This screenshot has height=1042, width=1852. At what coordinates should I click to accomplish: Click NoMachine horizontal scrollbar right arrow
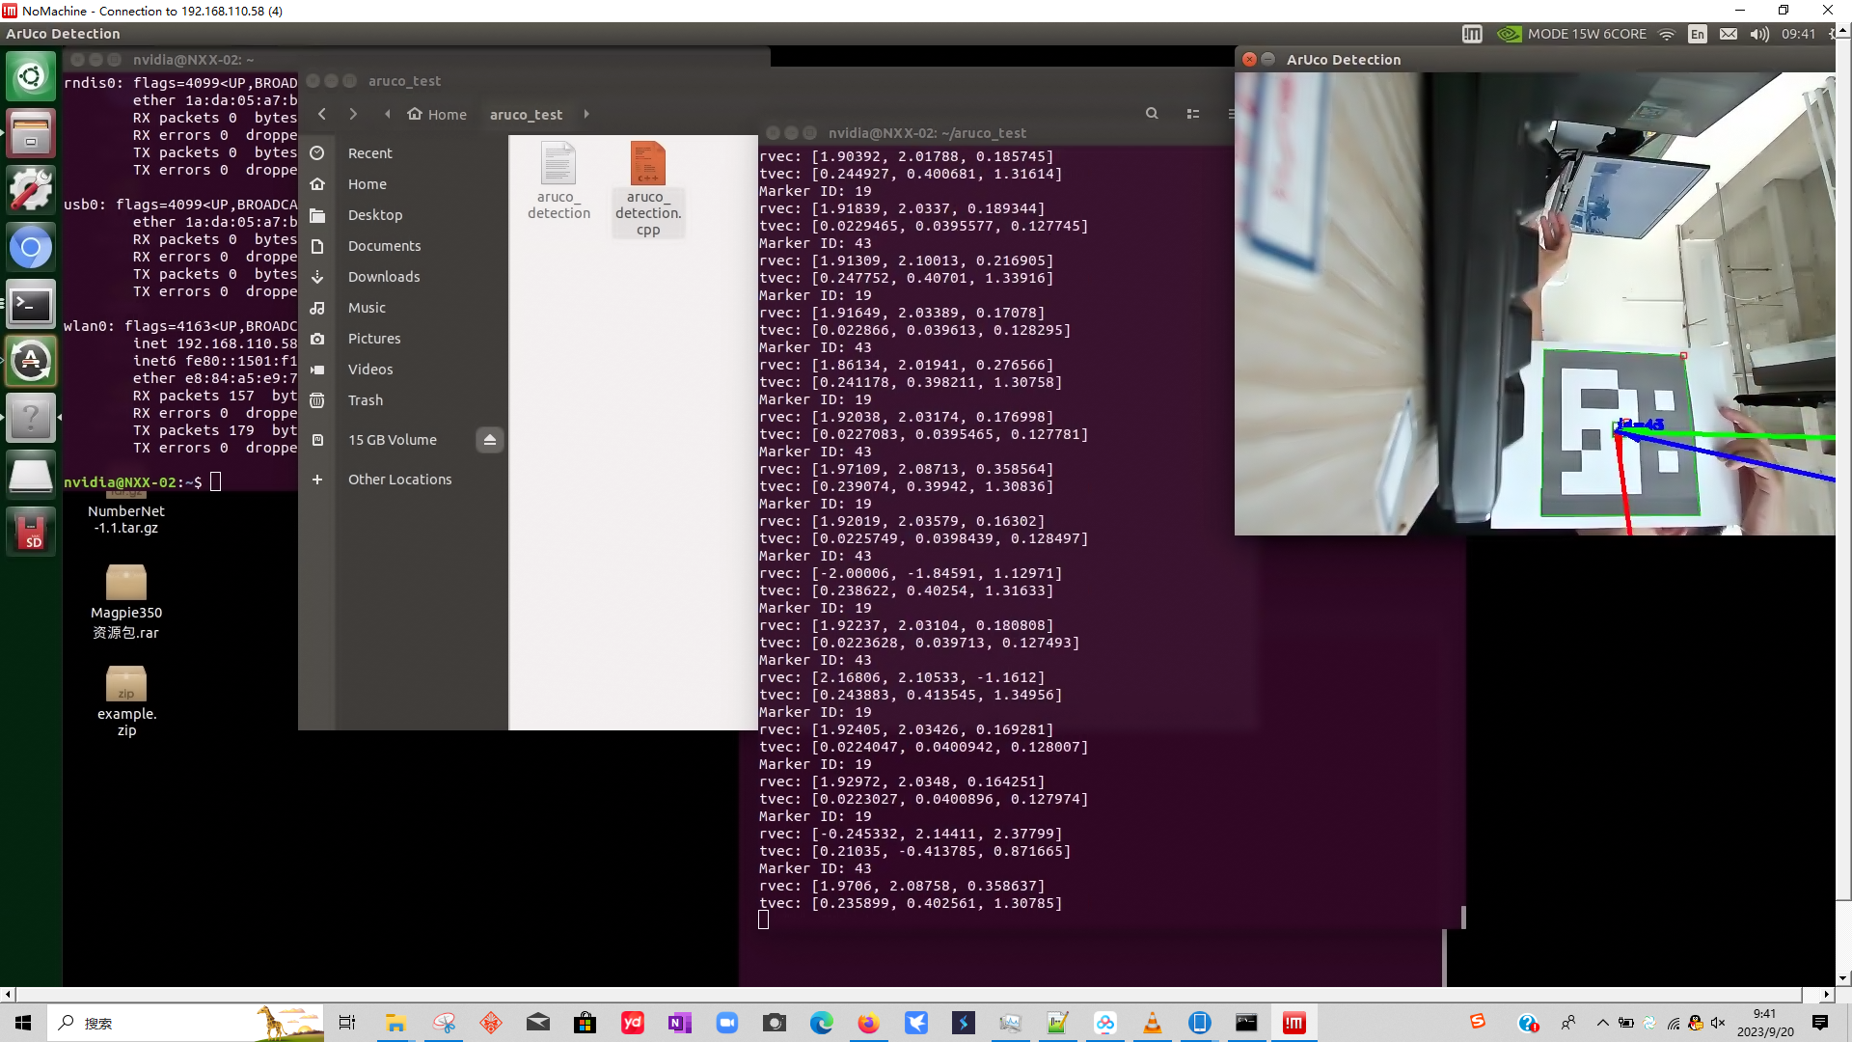coord(1827,994)
